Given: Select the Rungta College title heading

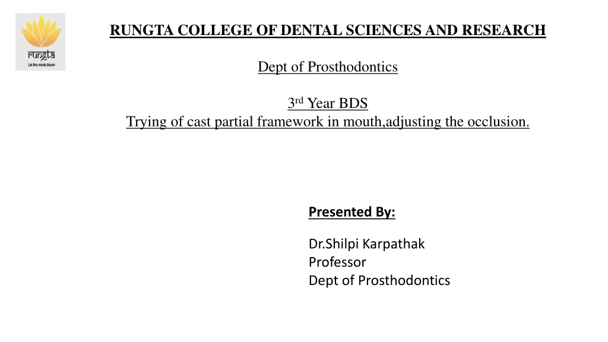Looking at the screenshot, I should pos(328,30).
